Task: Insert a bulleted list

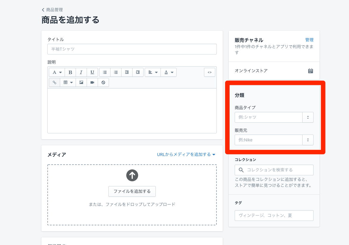Action: (105, 72)
